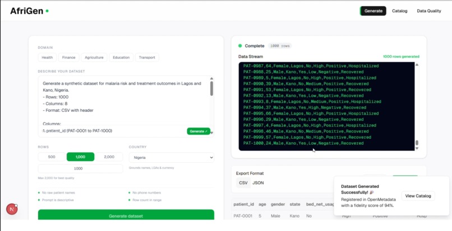Choose the 500 rows preset
This screenshot has width=452, height=231.
(x=52, y=157)
